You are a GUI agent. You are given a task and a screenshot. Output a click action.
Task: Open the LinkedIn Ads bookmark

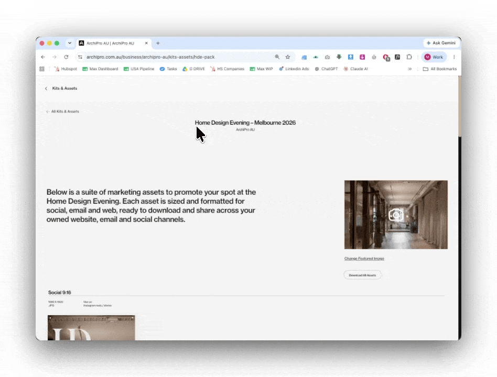tap(294, 69)
